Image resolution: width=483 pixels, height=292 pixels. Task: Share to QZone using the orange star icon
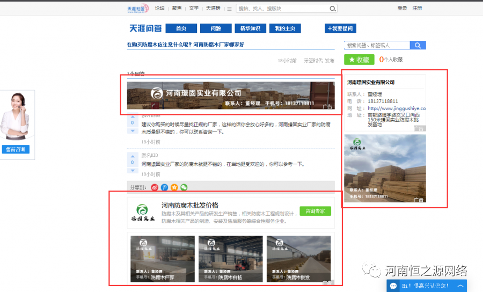pyautogui.click(x=174, y=187)
